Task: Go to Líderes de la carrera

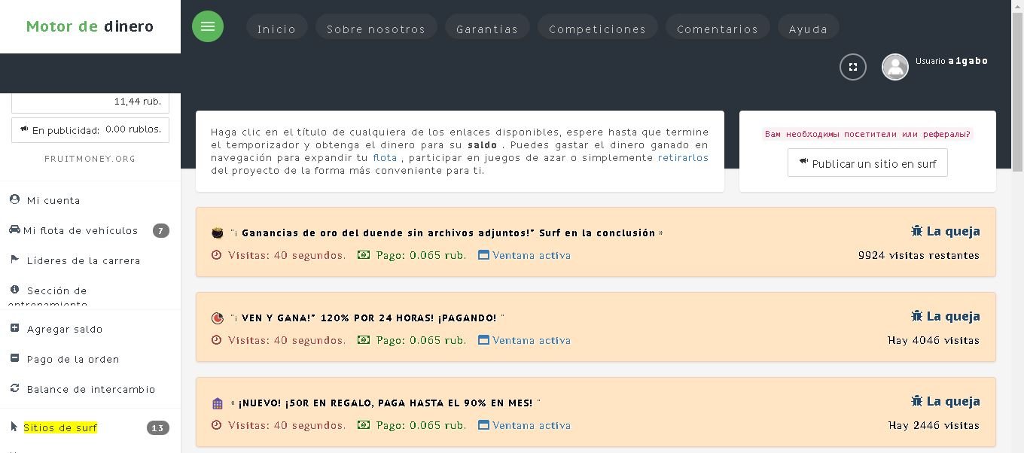Action: pos(84,260)
